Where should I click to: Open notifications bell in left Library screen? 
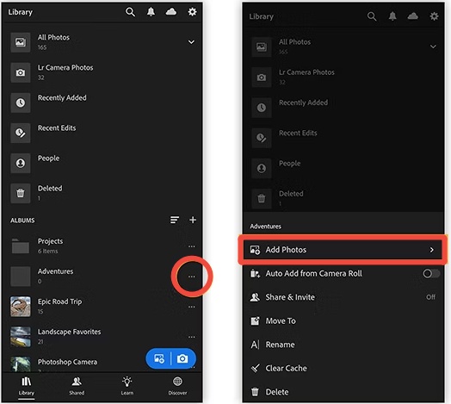pyautogui.click(x=151, y=12)
